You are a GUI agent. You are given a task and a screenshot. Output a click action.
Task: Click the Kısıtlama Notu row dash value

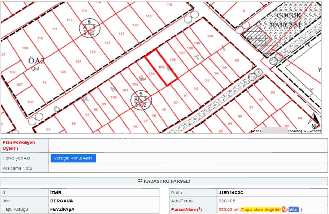51,168
